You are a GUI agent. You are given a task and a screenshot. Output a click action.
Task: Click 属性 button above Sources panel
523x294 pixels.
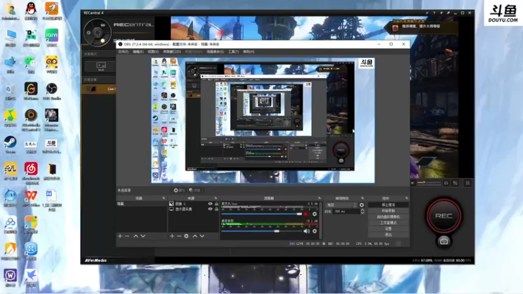(x=179, y=190)
